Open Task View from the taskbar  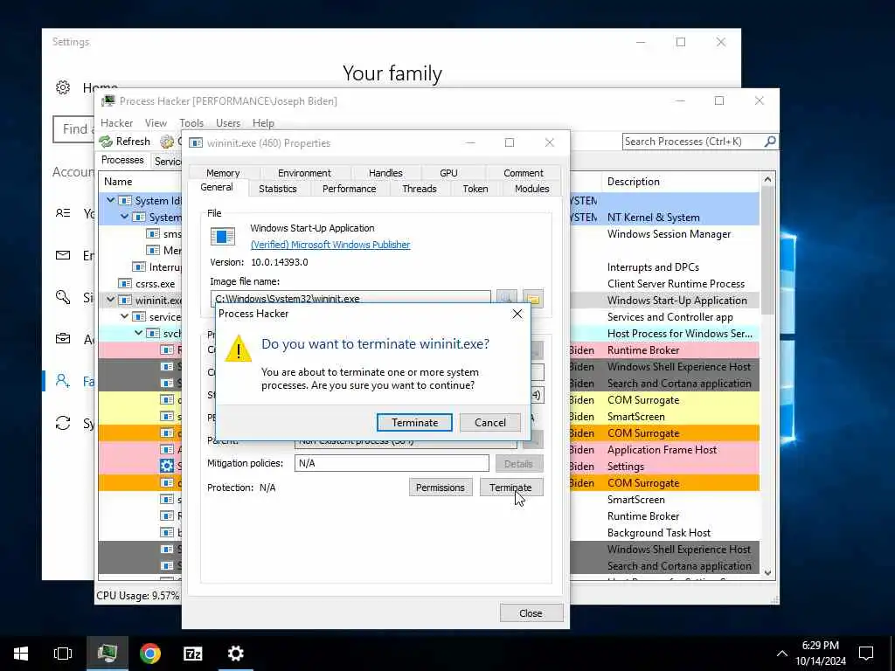pos(63,654)
